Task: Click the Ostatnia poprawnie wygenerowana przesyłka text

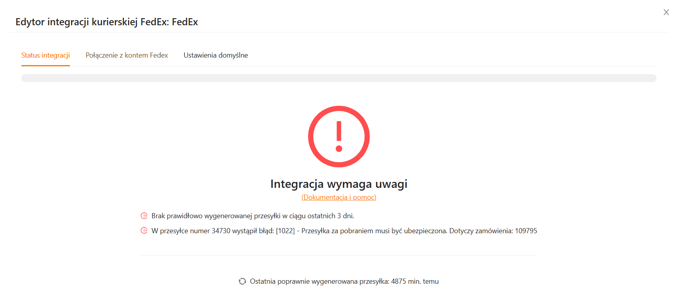Action: 319,281
